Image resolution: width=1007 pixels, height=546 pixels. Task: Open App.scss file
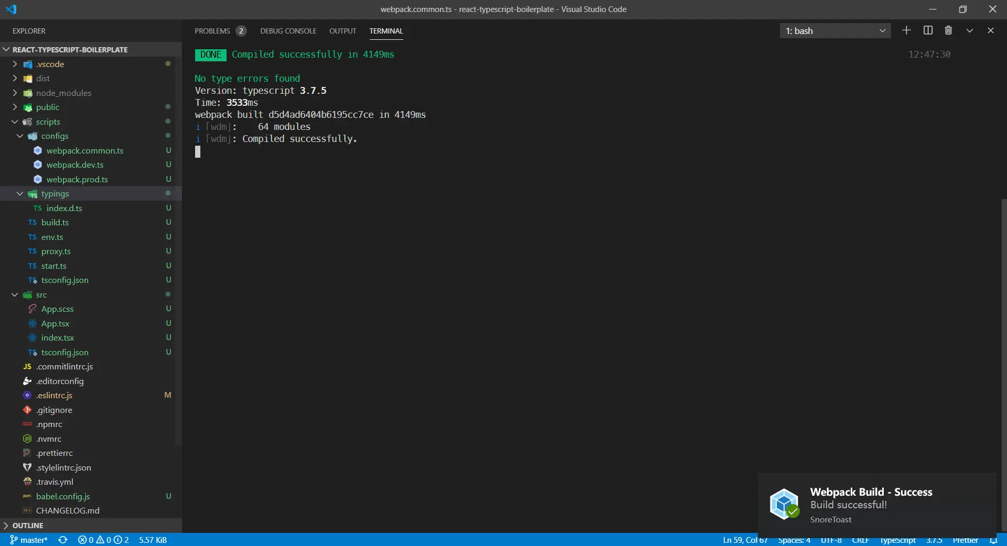click(91, 309)
